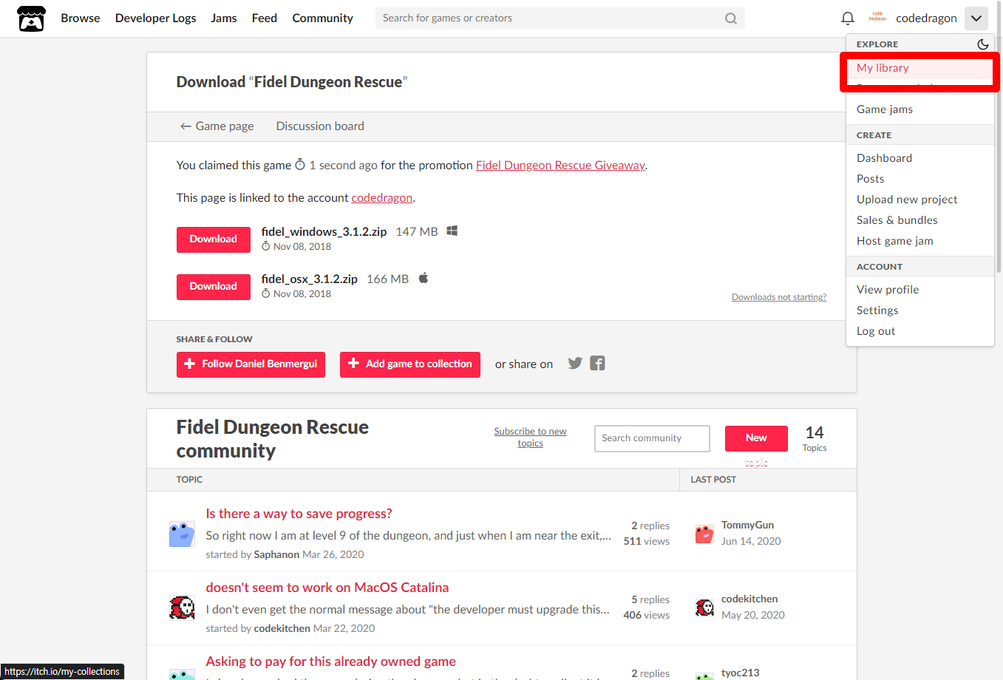Collapse the account dropdown chevron
This screenshot has width=1003, height=680.
click(x=976, y=18)
